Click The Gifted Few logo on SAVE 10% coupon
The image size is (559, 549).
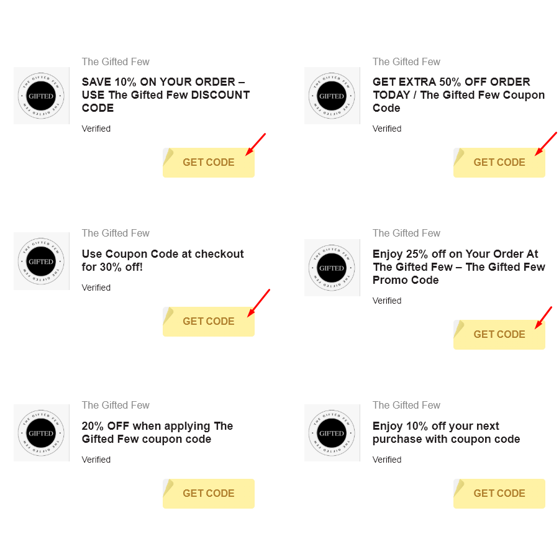pos(41,96)
